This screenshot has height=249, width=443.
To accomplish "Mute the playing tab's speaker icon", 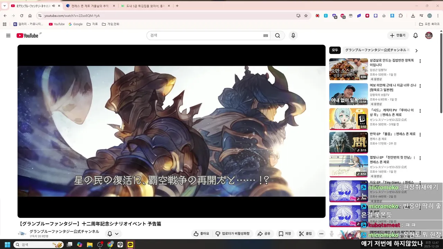I will click(x=53, y=6).
